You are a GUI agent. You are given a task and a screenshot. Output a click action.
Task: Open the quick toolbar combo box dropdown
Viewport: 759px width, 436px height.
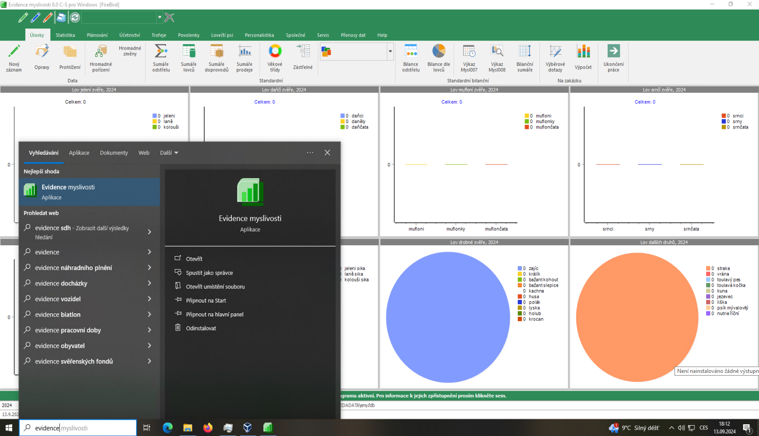click(159, 18)
